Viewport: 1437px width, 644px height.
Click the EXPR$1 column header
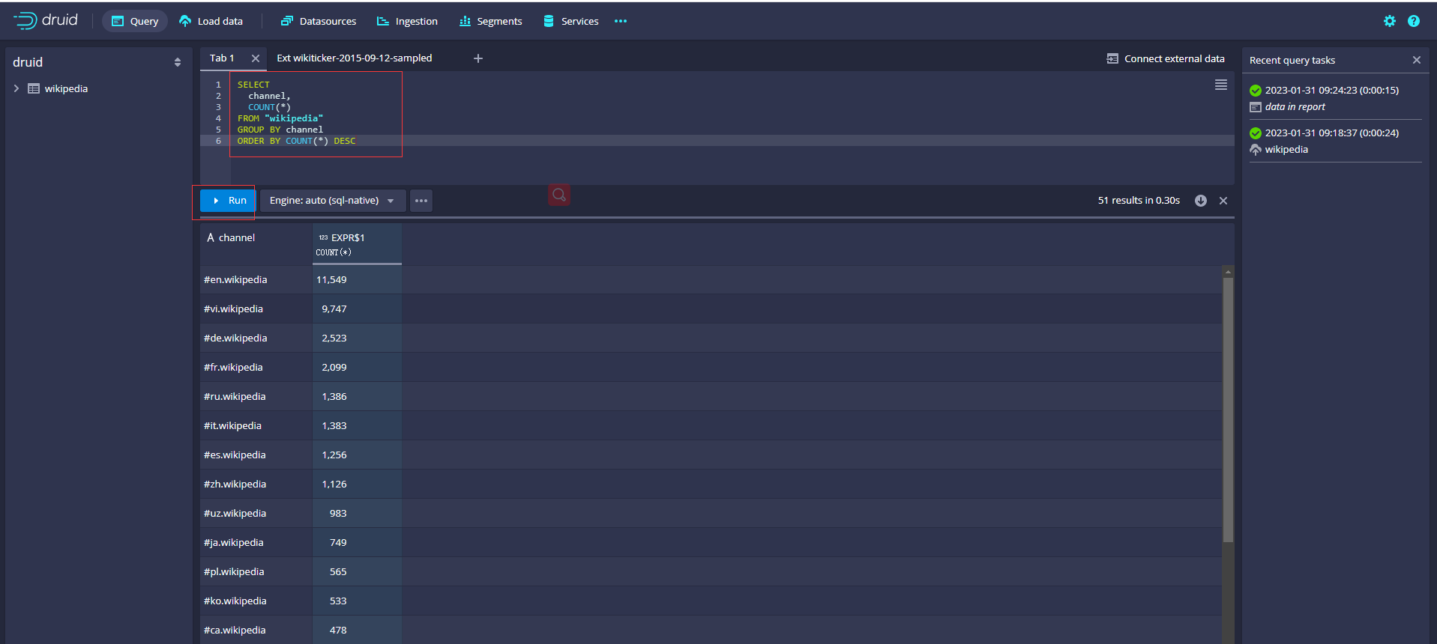pos(357,244)
